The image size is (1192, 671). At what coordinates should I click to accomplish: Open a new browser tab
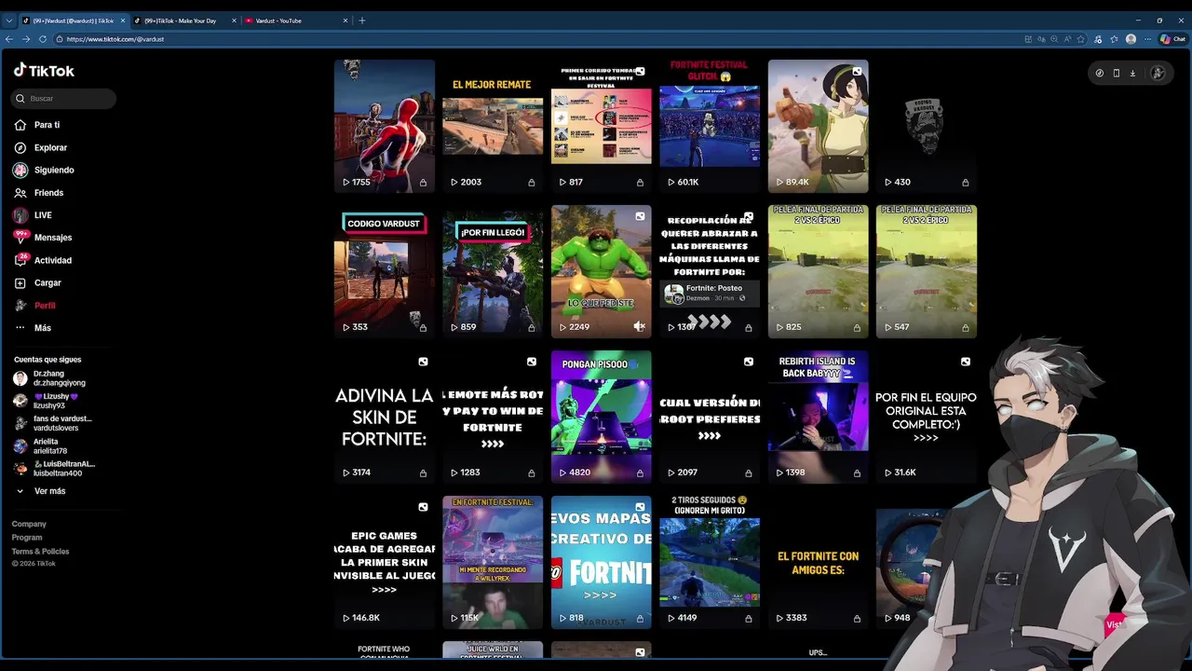point(362,21)
